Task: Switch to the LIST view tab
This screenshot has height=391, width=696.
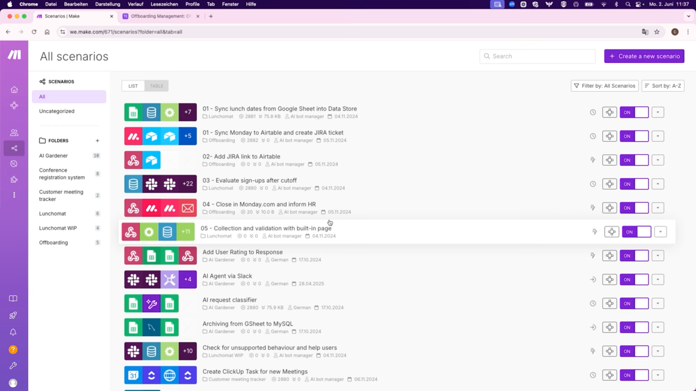Action: (x=133, y=86)
